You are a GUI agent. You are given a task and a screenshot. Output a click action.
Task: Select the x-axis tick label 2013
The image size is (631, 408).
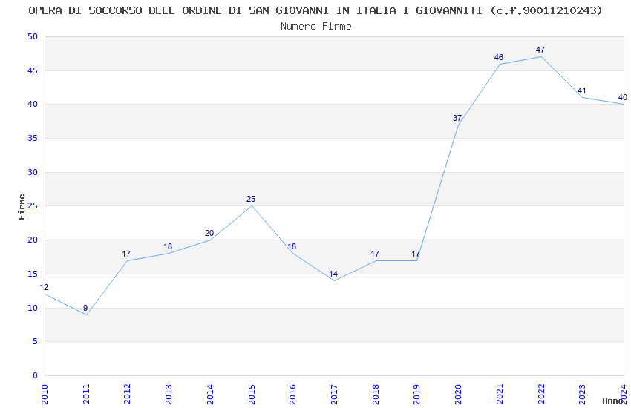click(169, 395)
